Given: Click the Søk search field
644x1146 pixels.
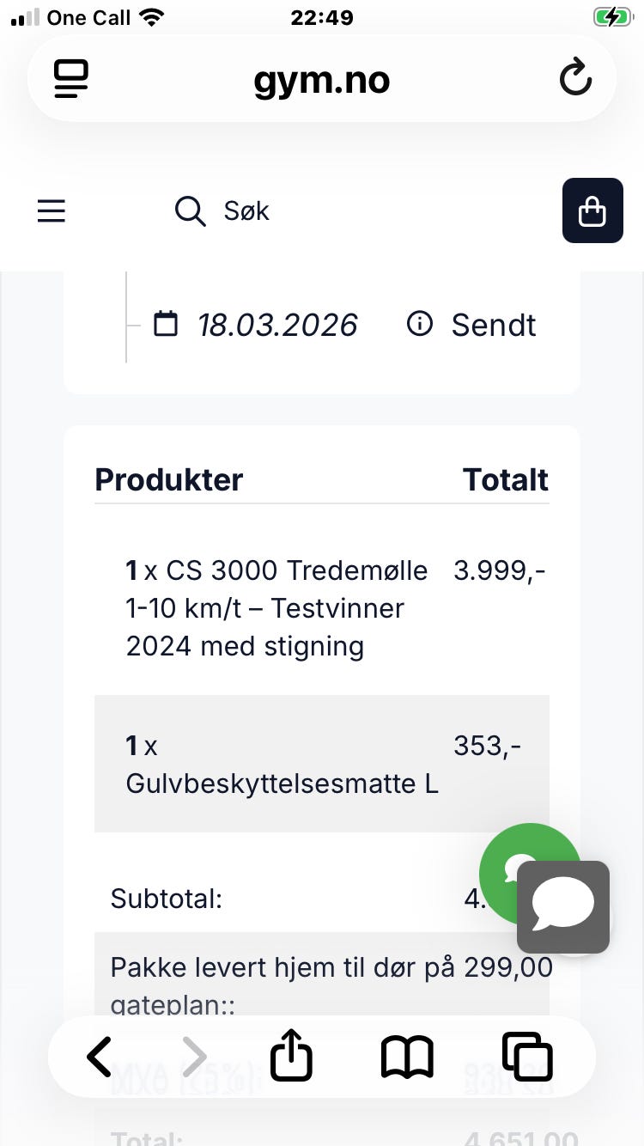Looking at the screenshot, I should click(246, 210).
